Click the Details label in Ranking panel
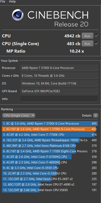Viewport: 101px width, 203px height. point(87,115)
